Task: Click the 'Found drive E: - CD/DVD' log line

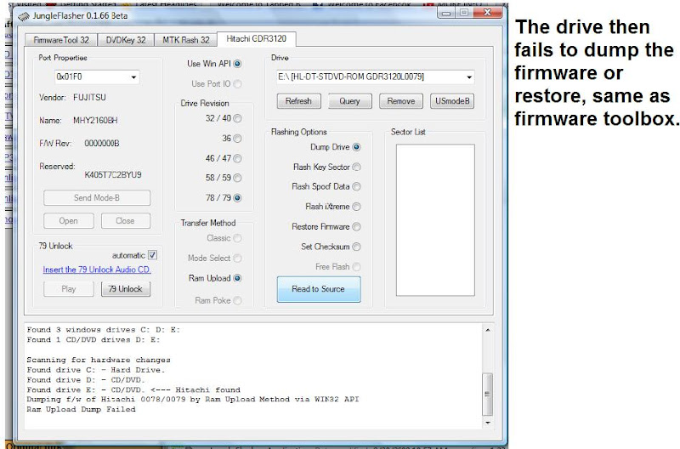Action: (133, 389)
